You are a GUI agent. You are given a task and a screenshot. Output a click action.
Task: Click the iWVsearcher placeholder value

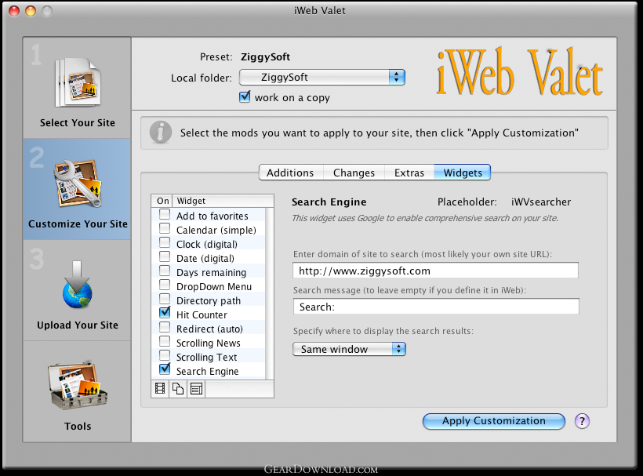541,202
